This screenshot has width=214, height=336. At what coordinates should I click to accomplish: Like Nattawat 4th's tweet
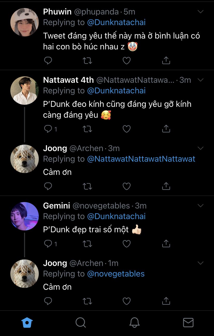[126, 129]
